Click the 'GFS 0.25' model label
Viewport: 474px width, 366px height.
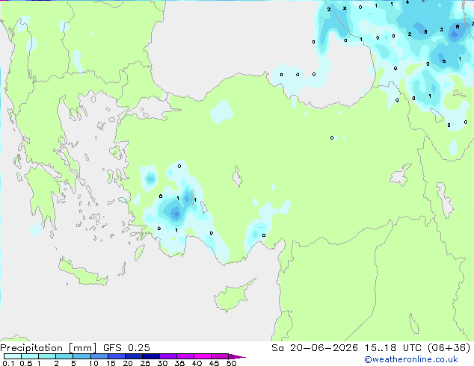[126, 348]
